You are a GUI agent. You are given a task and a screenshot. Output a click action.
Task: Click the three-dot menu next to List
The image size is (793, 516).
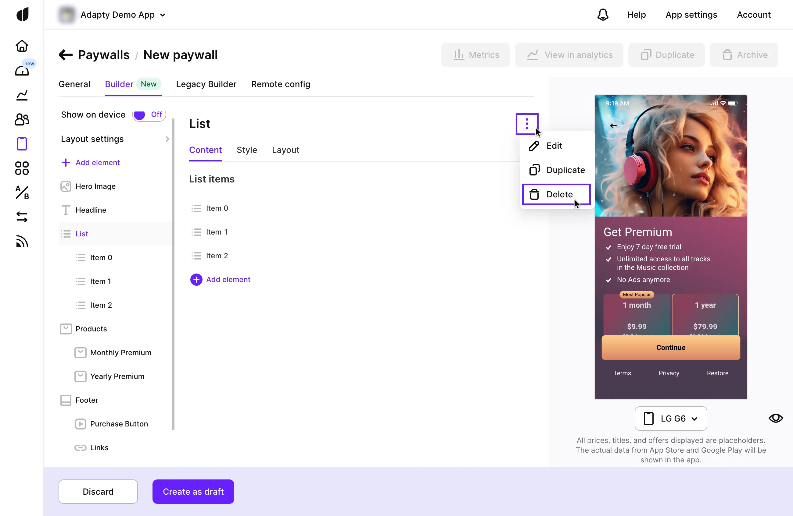point(527,124)
